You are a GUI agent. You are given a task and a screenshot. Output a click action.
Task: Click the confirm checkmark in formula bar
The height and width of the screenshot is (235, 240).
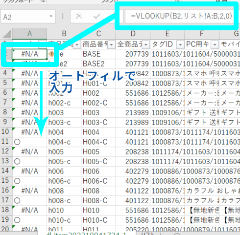pyautogui.click(x=96, y=16)
